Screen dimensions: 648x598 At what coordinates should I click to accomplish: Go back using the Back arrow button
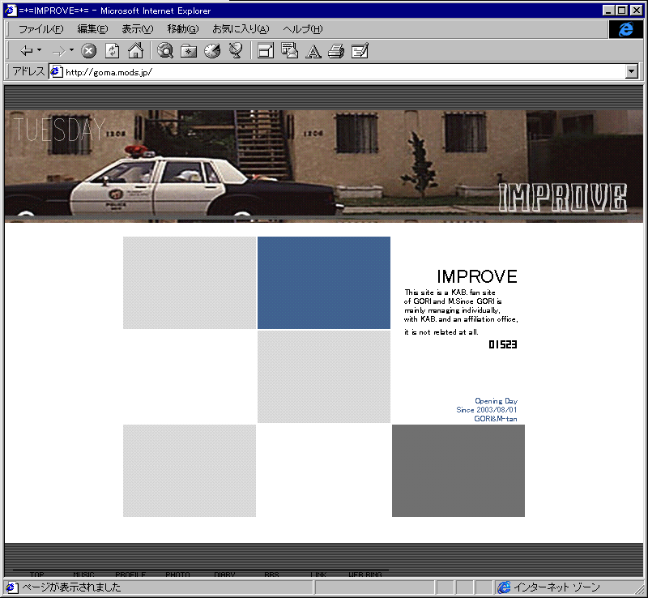coord(27,51)
